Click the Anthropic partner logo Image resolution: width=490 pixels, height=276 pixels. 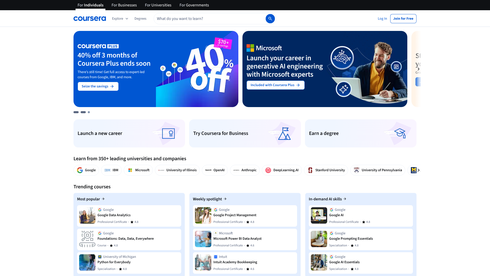tap(244, 170)
